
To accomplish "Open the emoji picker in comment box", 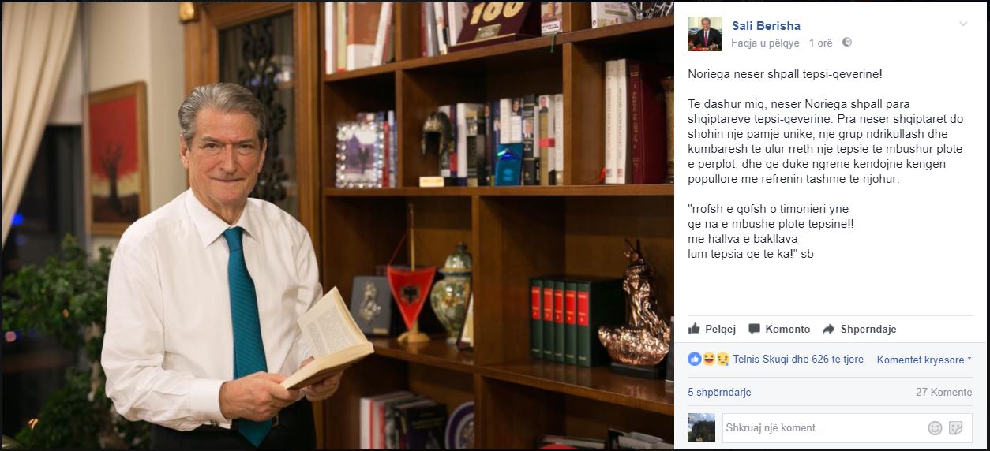I will pos(935,427).
